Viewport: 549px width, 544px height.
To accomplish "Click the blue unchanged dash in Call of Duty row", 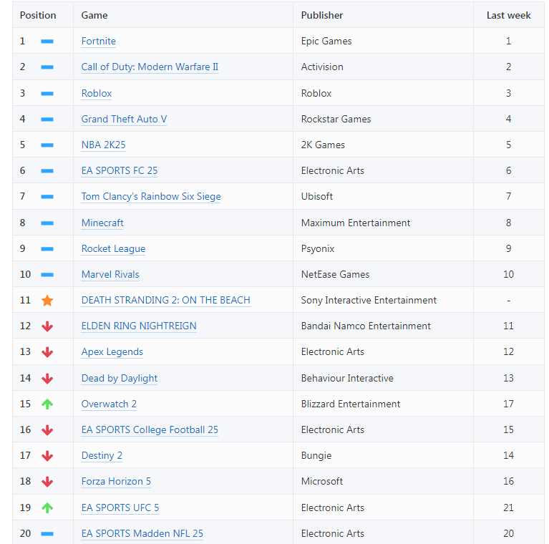I will [47, 67].
